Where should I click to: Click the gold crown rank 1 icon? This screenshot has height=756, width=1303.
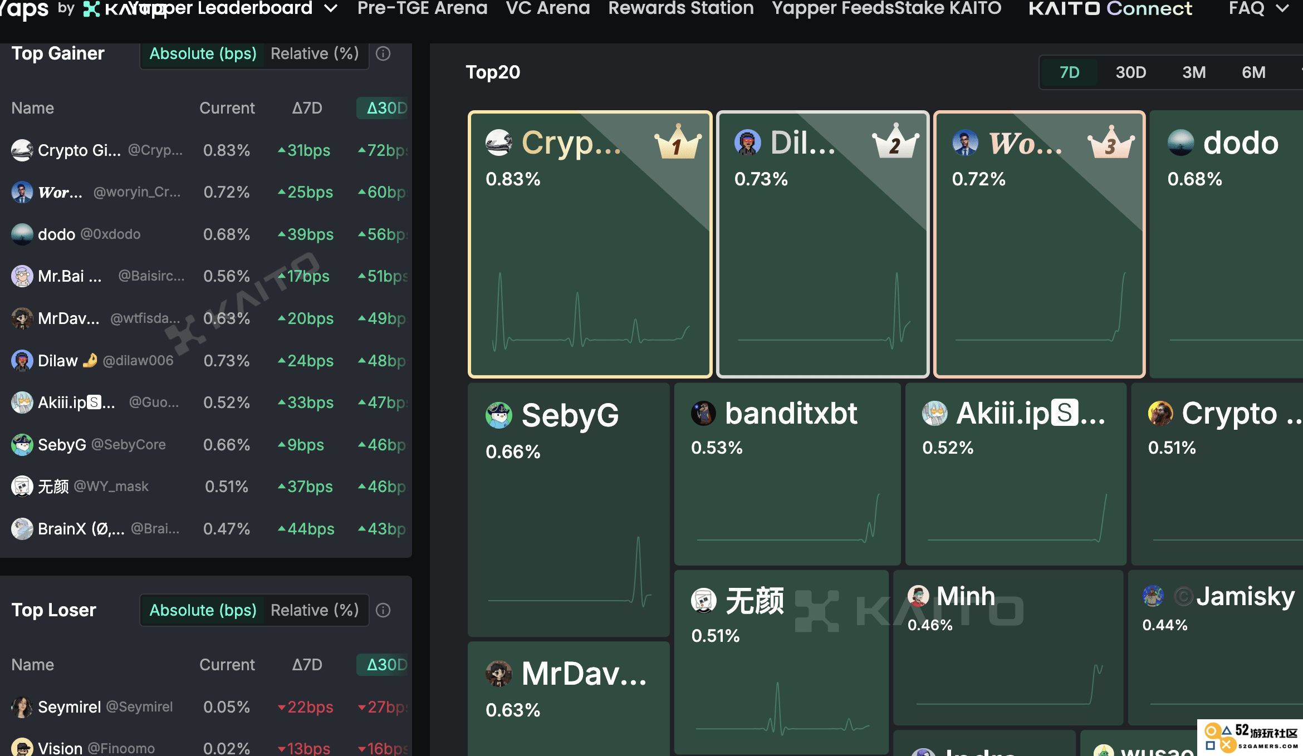pos(678,143)
